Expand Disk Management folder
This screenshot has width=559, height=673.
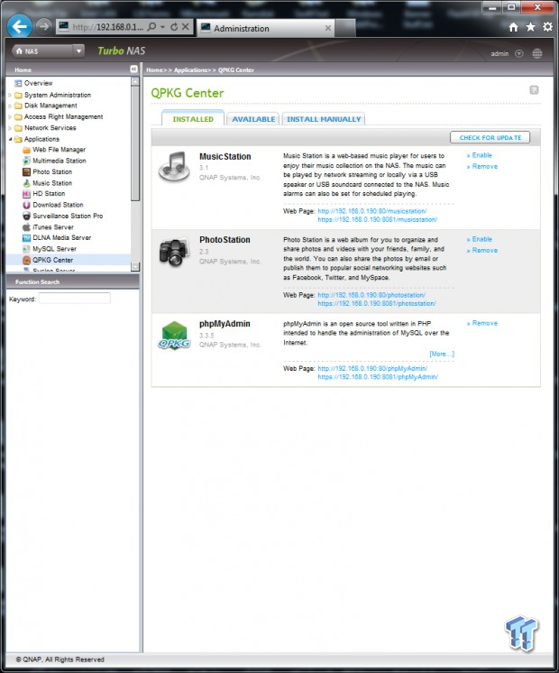(10, 106)
